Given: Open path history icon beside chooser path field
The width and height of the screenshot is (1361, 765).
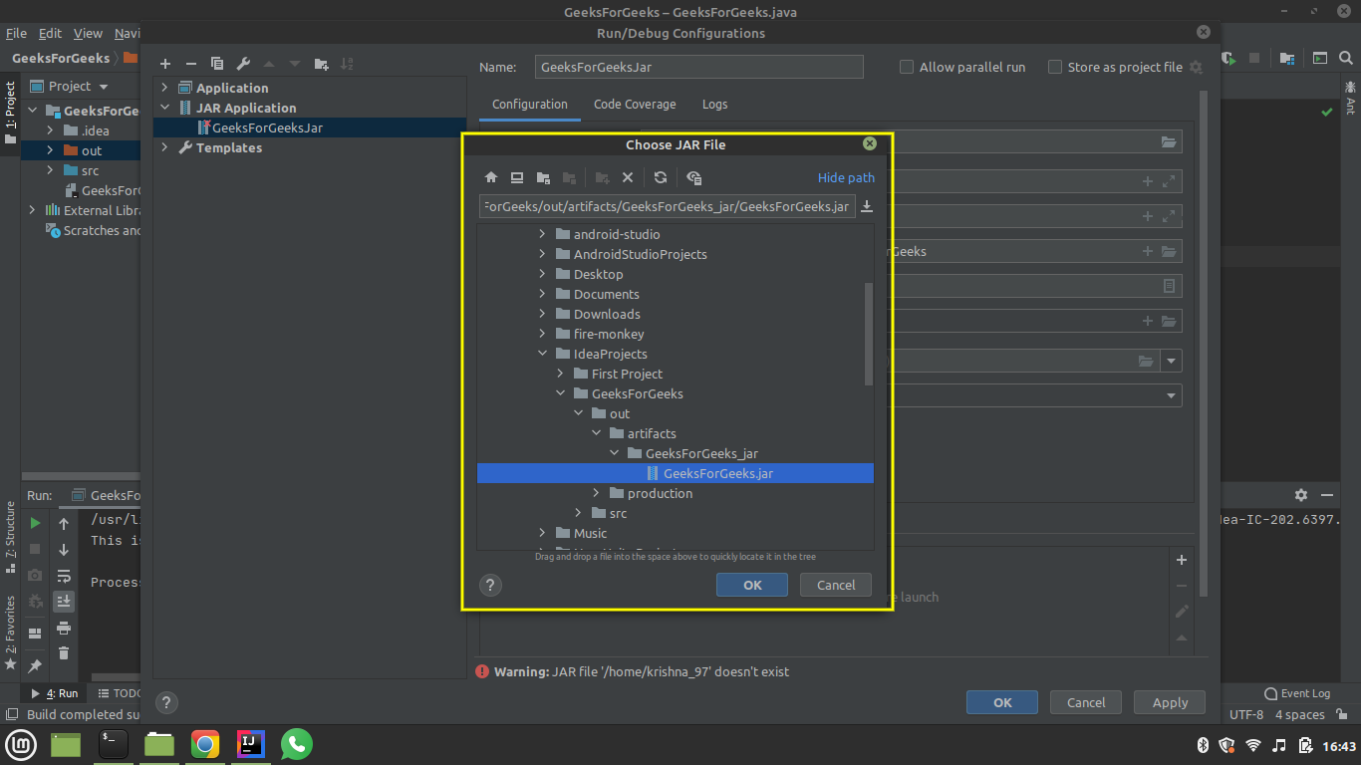Looking at the screenshot, I should pyautogui.click(x=867, y=206).
